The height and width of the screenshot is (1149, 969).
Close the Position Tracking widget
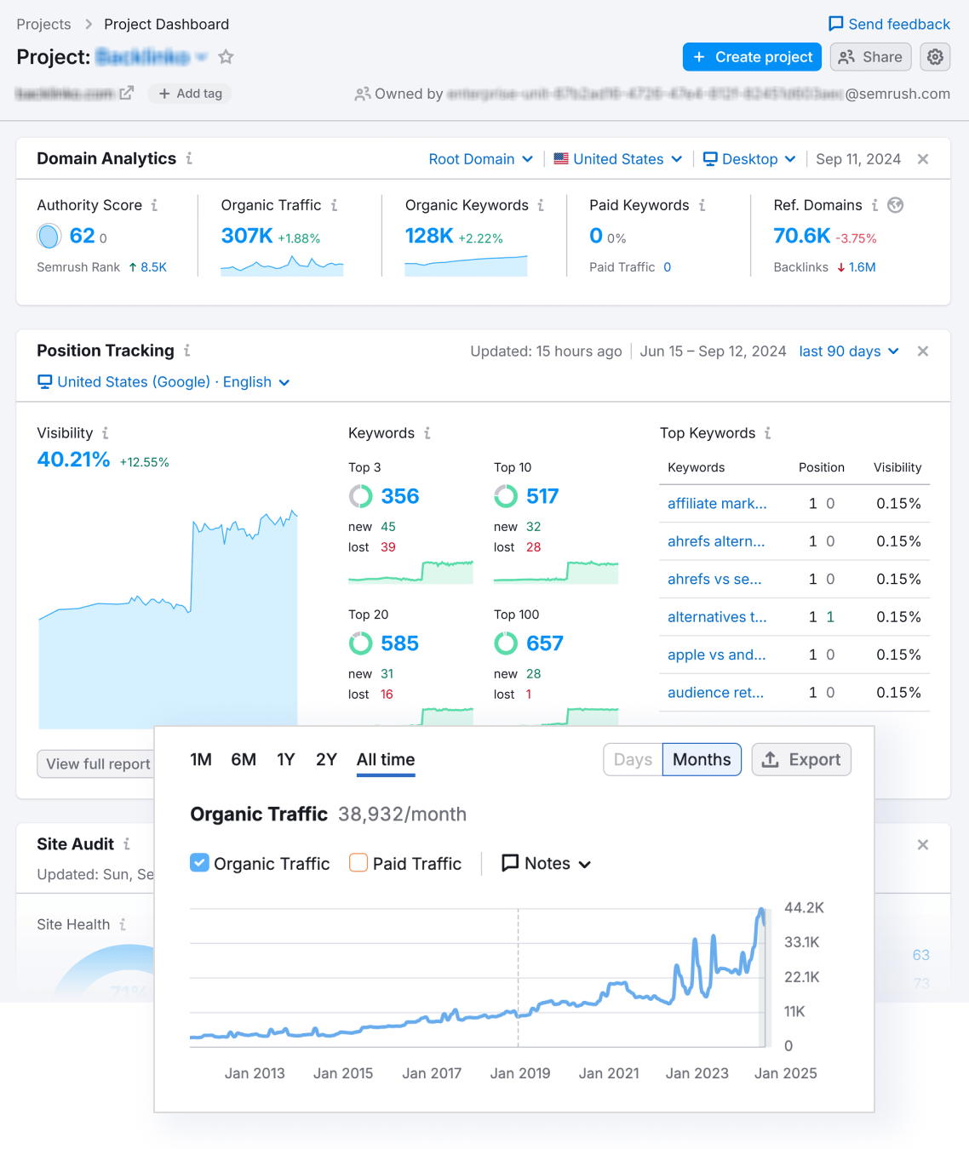click(x=923, y=352)
